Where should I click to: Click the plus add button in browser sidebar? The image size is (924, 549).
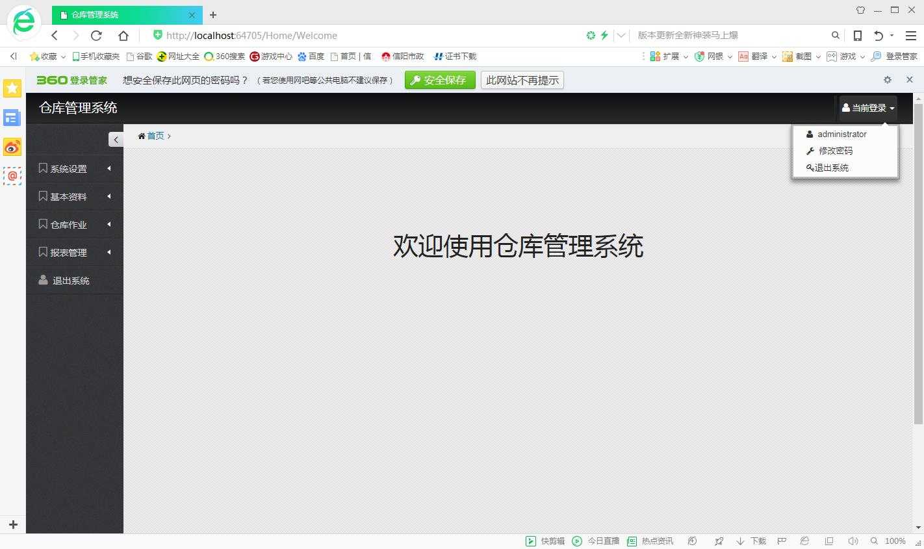13,524
